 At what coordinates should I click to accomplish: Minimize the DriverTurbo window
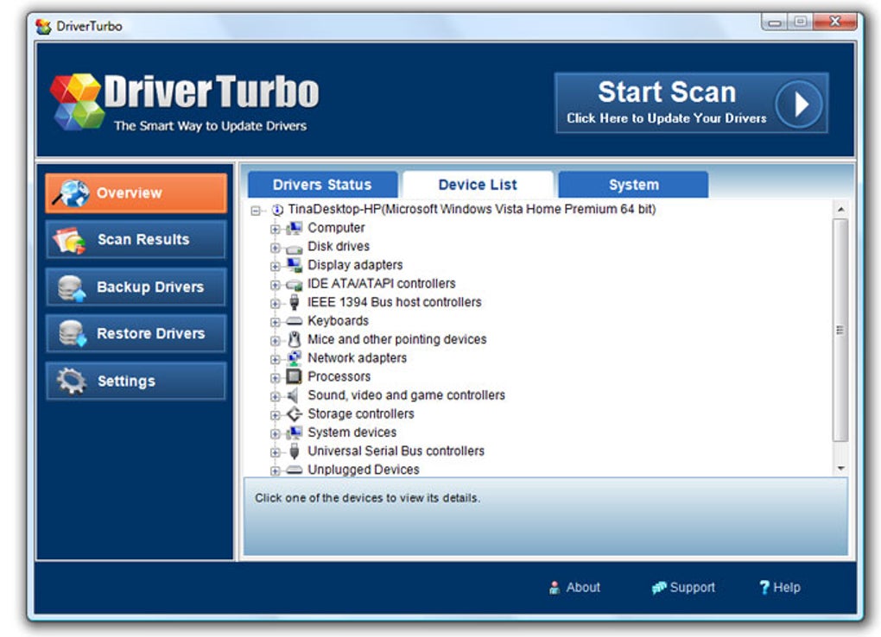point(774,22)
